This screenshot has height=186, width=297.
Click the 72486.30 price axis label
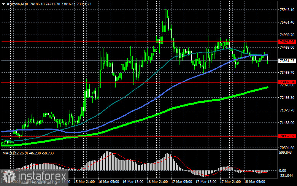pos(287,97)
